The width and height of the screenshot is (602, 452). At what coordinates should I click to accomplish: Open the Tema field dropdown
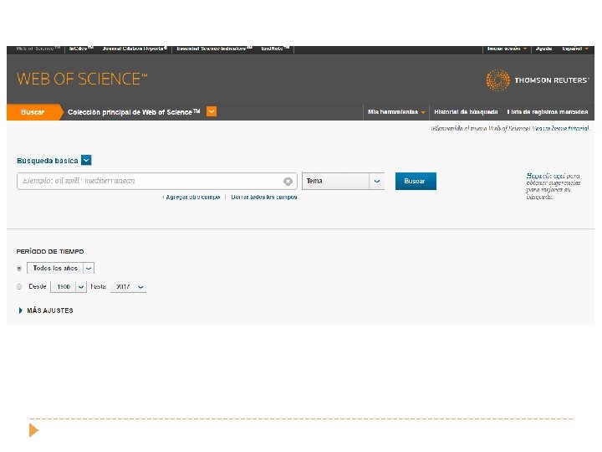pos(344,181)
